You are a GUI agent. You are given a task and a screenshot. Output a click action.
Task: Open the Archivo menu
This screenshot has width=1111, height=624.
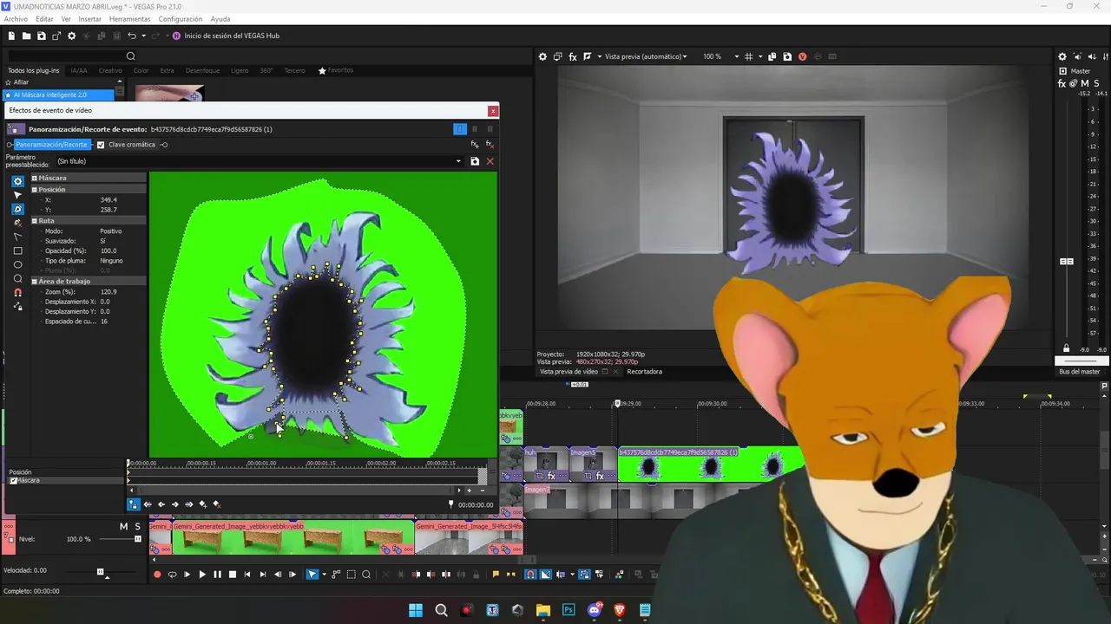pyautogui.click(x=16, y=19)
